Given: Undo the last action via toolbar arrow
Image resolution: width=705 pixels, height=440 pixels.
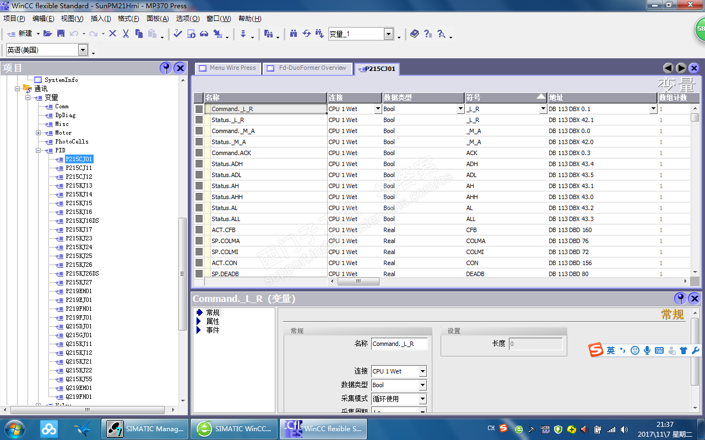Looking at the screenshot, I should point(74,34).
